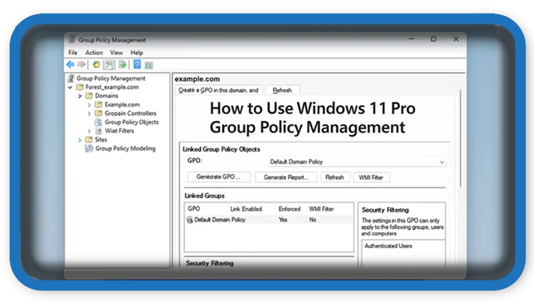Image resolution: width=534 pixels, height=303 pixels.
Task: Open the Action menu
Action: [x=94, y=52]
